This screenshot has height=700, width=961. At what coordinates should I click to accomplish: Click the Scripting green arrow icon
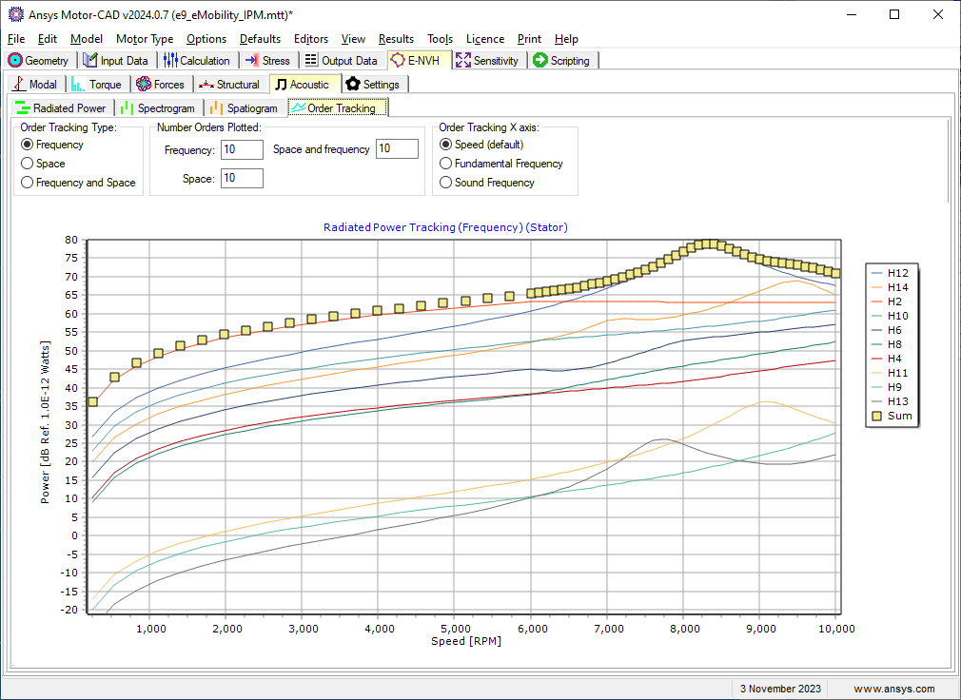(539, 61)
